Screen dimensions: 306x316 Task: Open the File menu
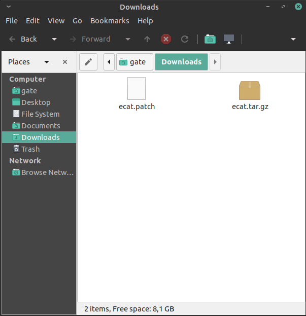pos(12,21)
